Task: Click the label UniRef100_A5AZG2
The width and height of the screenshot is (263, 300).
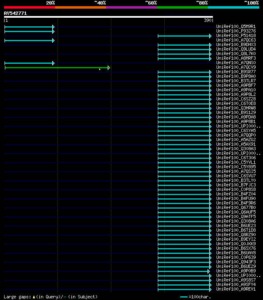Action: coord(236,140)
